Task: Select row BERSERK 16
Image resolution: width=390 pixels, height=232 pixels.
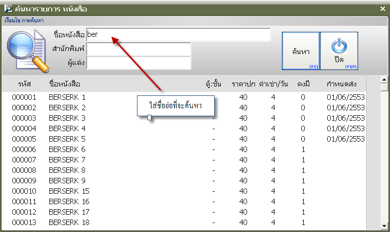Action: pyautogui.click(x=184, y=202)
